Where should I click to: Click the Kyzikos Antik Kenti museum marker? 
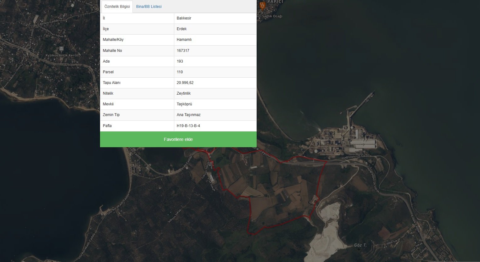(x=61, y=49)
